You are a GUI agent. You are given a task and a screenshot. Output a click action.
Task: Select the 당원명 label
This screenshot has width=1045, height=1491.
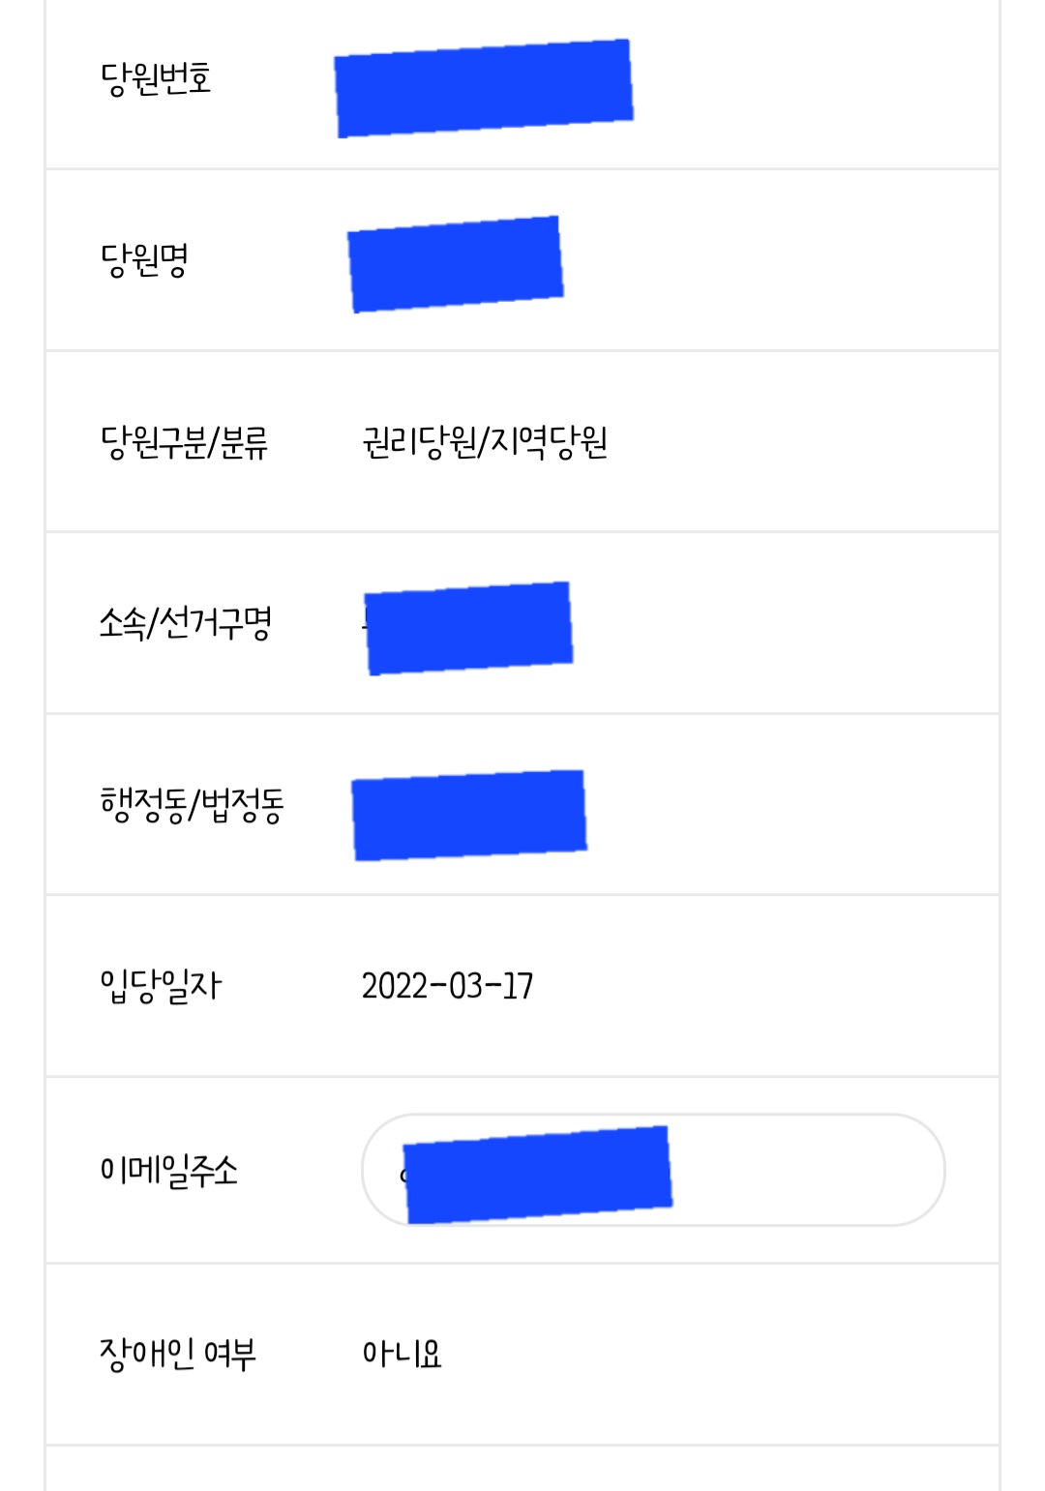144,259
